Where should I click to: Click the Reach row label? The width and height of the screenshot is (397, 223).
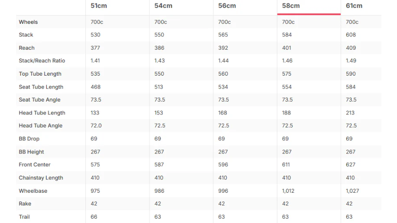(26, 48)
